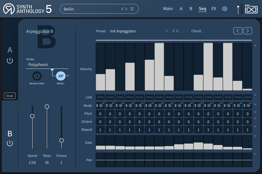Expand the Link row options chevron
Viewport: 262px width, 174px height.
(x=255, y=95)
